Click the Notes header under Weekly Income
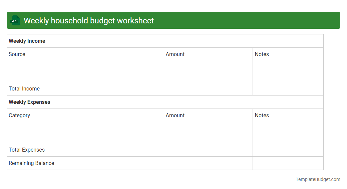The image size is (347, 189). pos(288,54)
